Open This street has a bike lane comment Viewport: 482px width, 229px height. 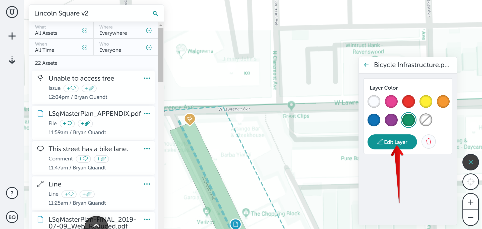[88, 149]
